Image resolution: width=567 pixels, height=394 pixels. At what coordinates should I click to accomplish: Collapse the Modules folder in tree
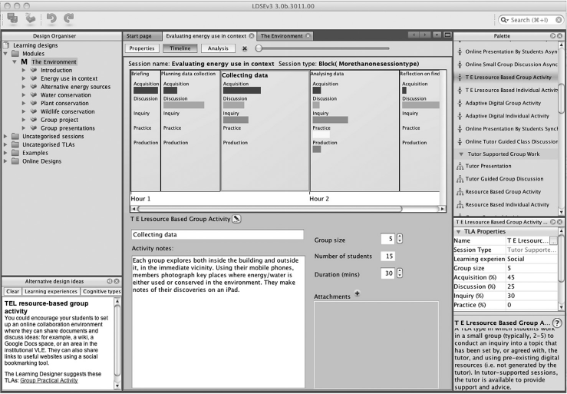point(6,54)
